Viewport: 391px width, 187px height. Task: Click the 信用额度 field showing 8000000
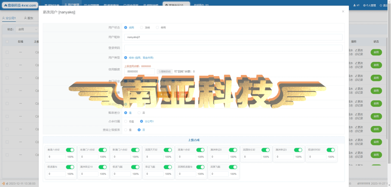139,72
